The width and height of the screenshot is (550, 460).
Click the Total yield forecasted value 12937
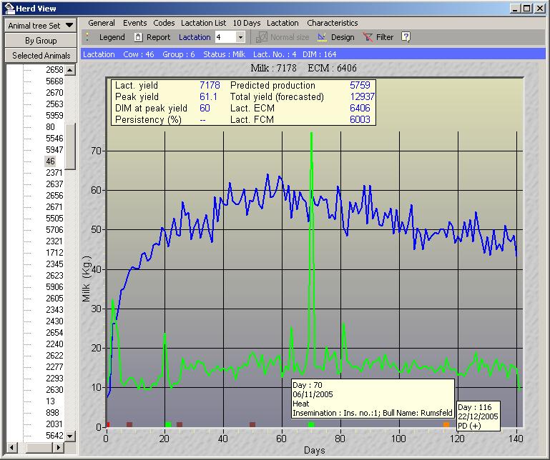coord(363,96)
